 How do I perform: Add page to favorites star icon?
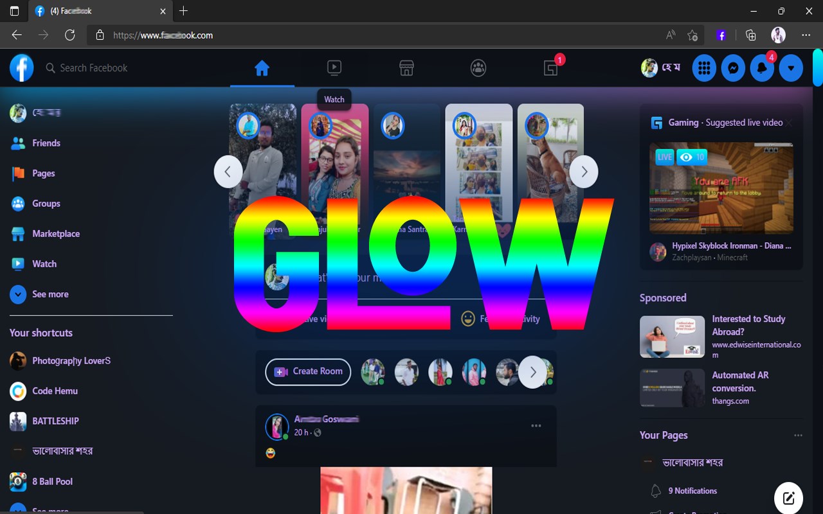coord(692,35)
